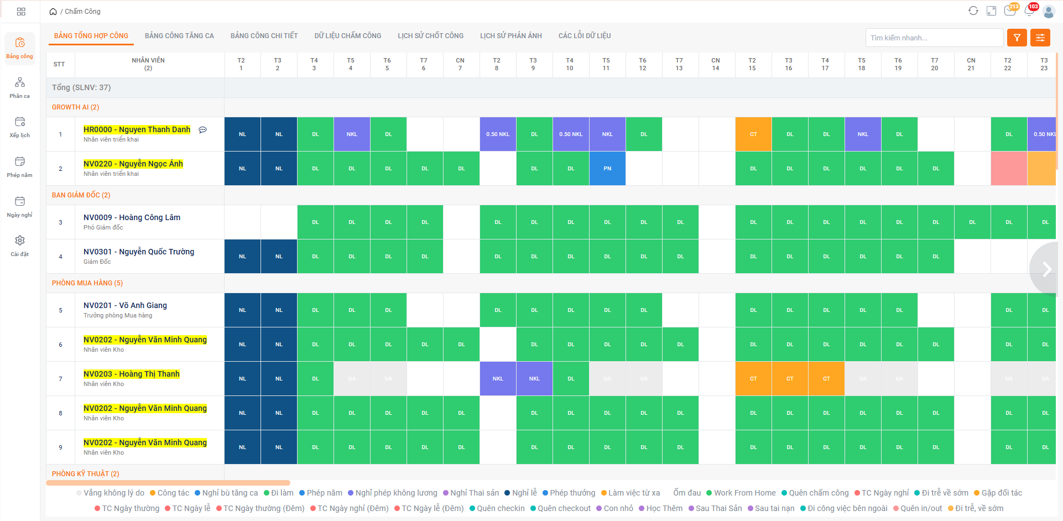This screenshot has height=521, width=1063.
Task: Click the refresh icon in top bar
Action: point(973,11)
